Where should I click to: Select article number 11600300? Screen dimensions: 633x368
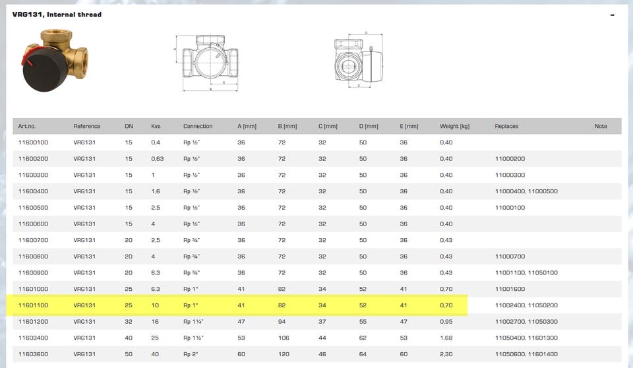pyautogui.click(x=33, y=175)
